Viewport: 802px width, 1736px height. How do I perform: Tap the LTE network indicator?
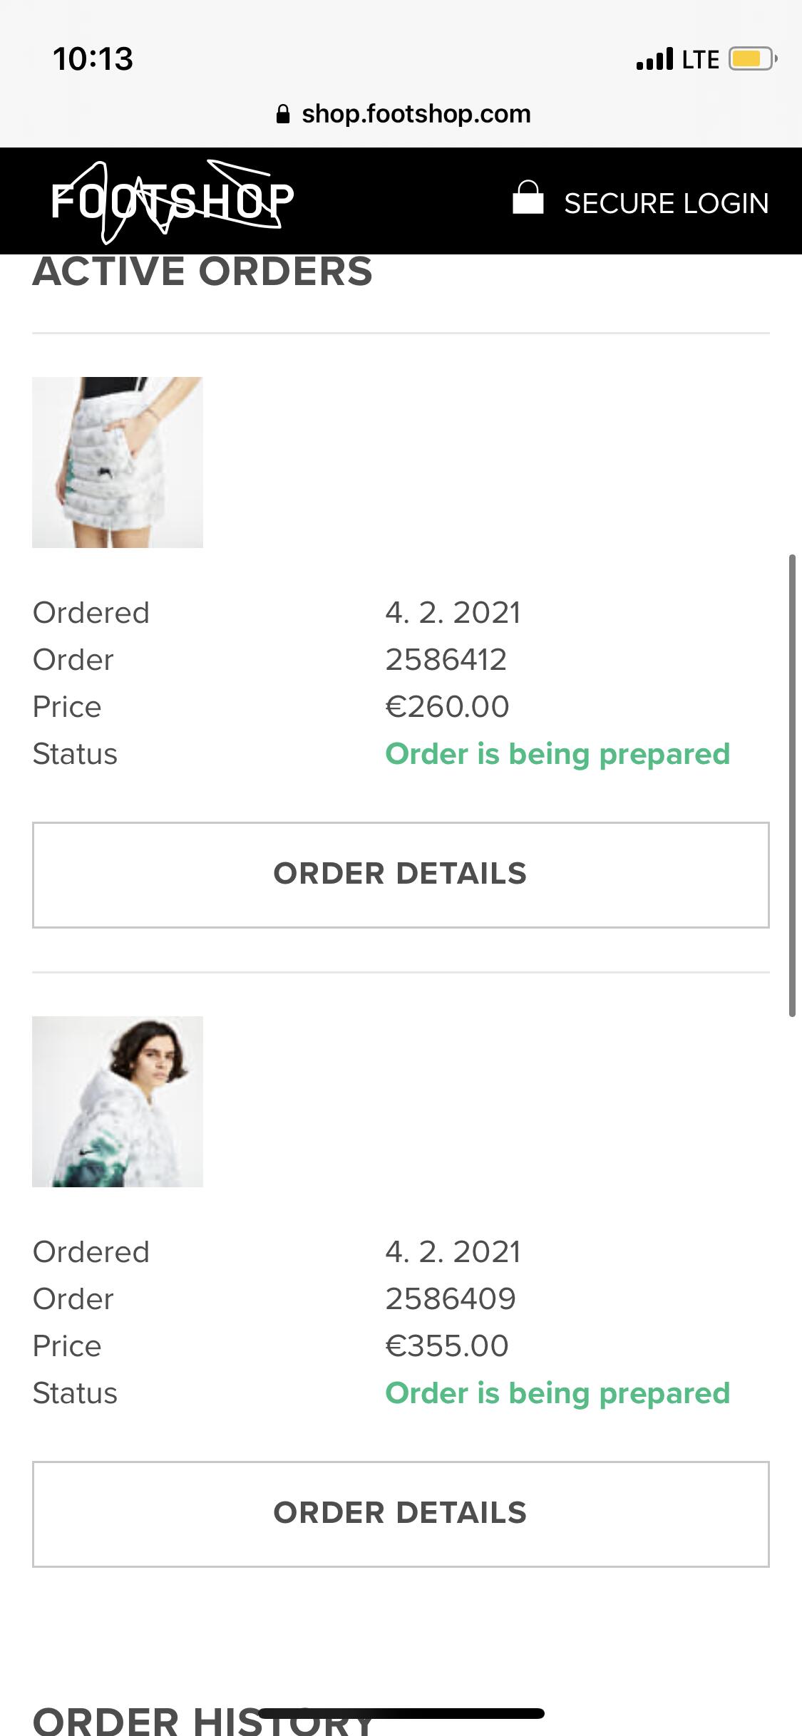tap(700, 60)
